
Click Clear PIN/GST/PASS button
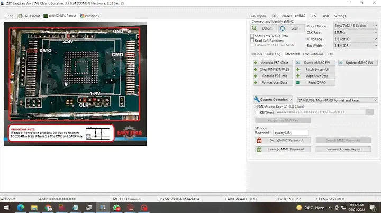274,69
